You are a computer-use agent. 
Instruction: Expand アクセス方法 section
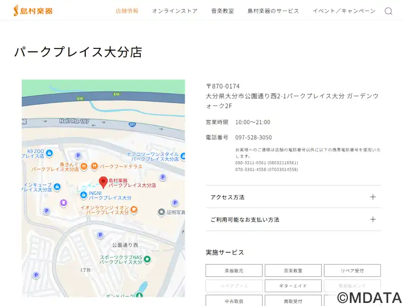click(293, 197)
